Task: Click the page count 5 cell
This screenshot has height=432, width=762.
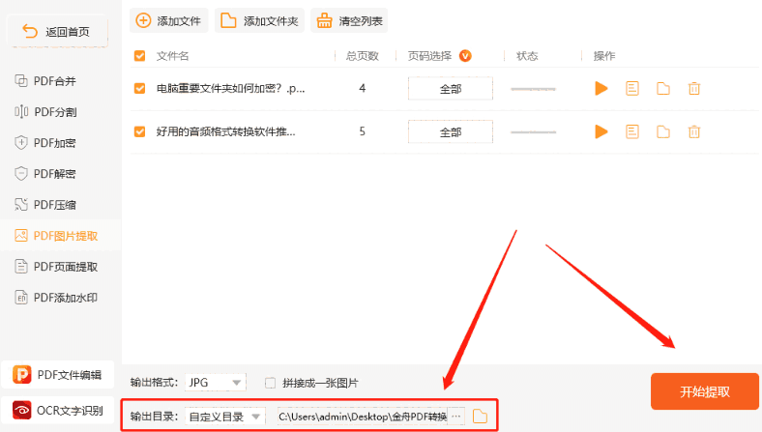Action: pyautogui.click(x=362, y=131)
